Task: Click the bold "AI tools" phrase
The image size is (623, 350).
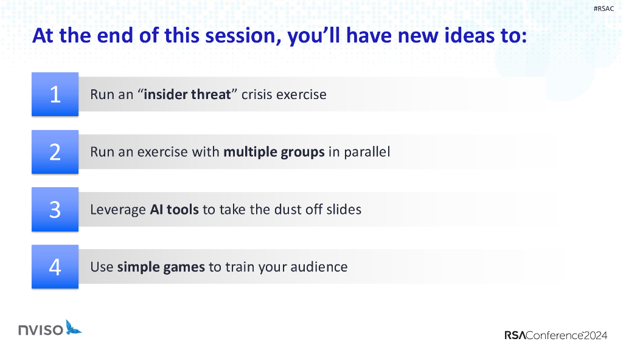Action: tap(174, 210)
